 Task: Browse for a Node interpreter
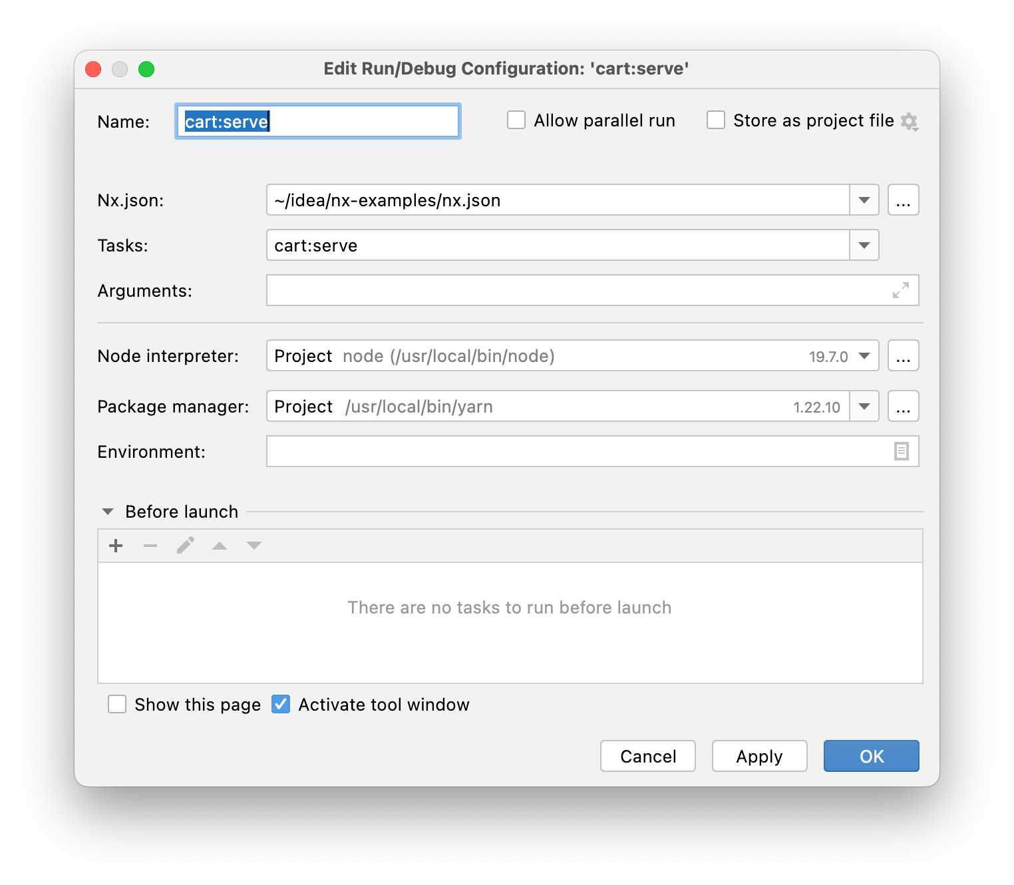[x=903, y=355]
